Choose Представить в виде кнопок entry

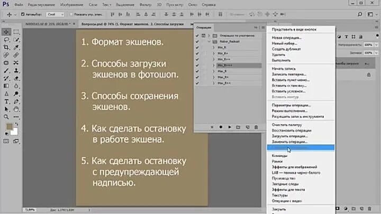point(294,30)
